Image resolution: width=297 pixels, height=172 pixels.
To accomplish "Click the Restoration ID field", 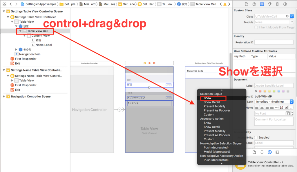I will pyautogui.click(x=274, y=42).
